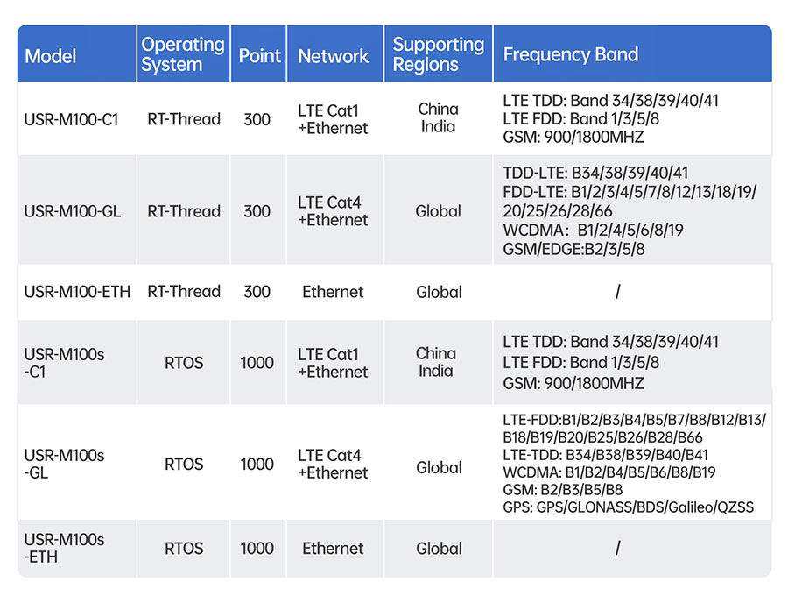788x589 pixels.
Task: Select the USR-M100s -GL model cell
Action: click(x=64, y=464)
